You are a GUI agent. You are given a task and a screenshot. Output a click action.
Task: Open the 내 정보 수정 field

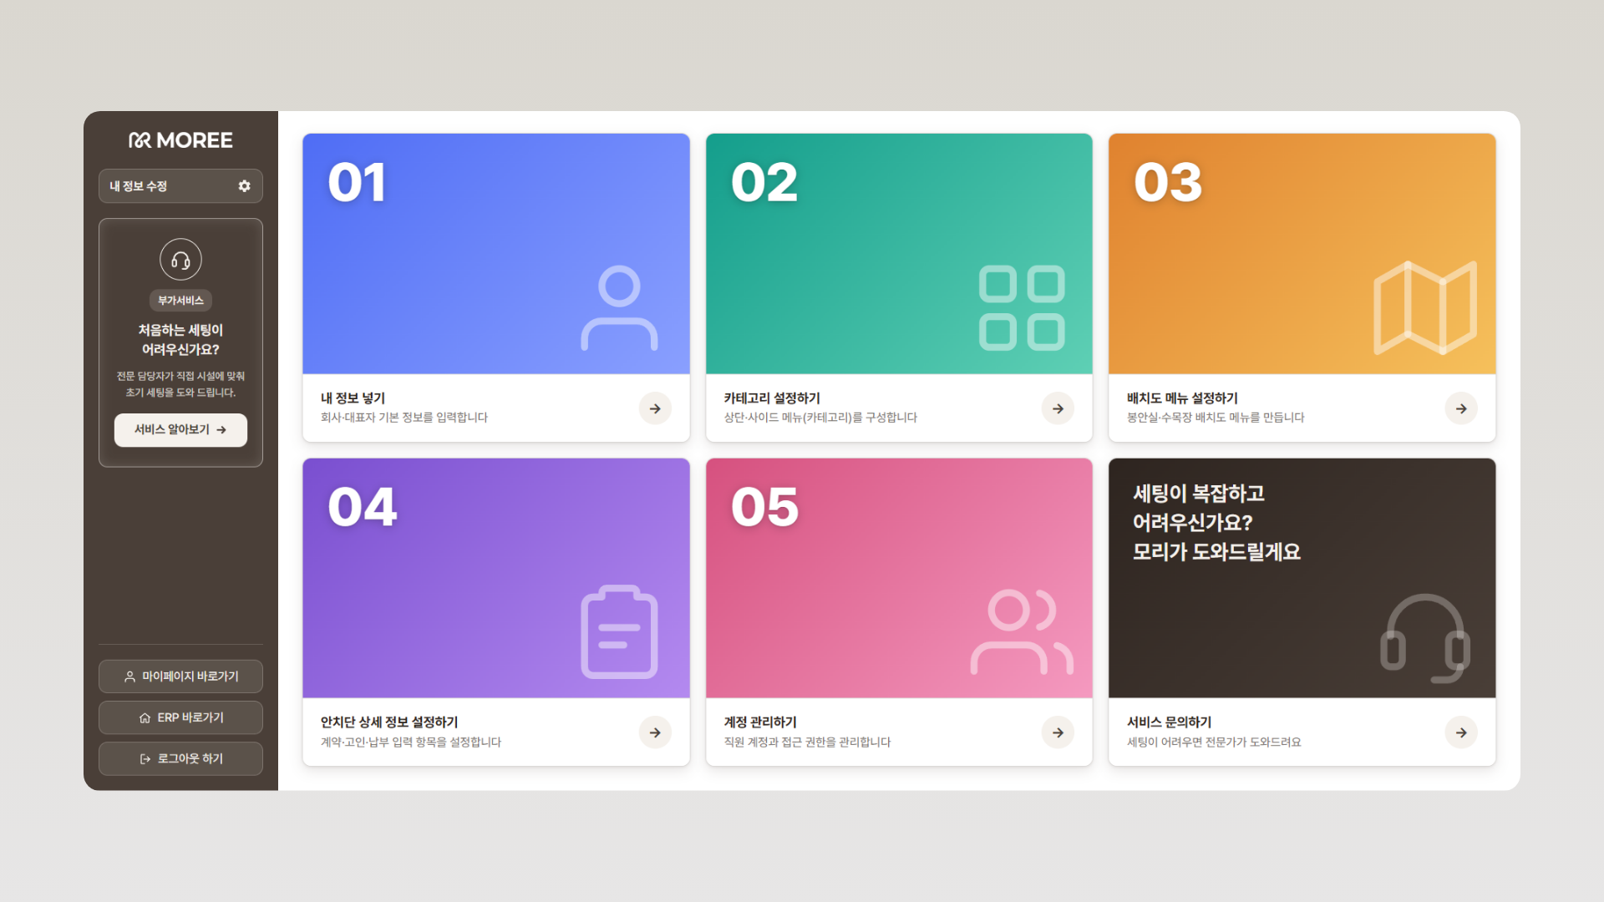pos(180,186)
